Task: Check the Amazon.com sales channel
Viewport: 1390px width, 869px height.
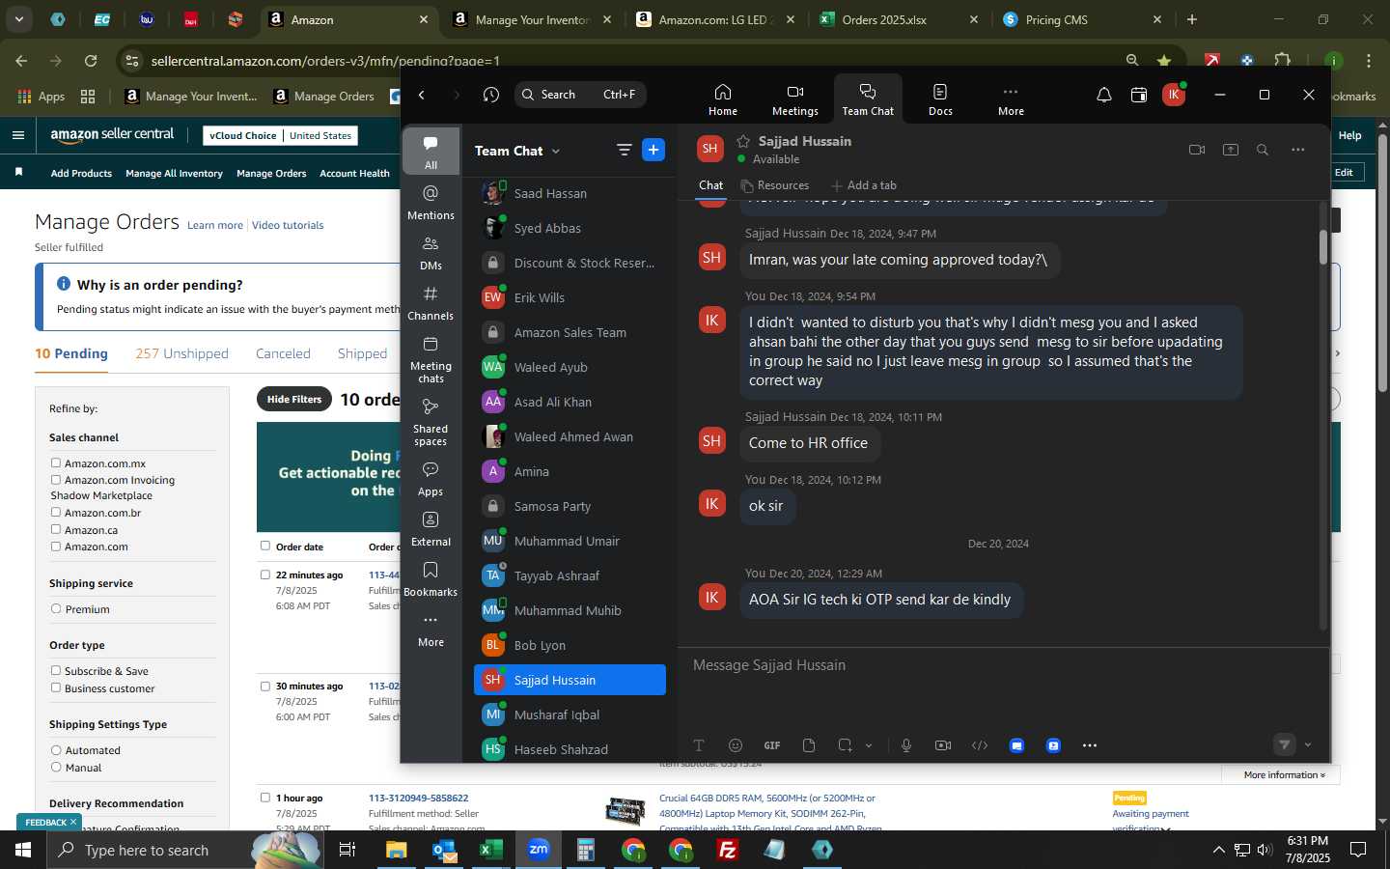Action: pos(56,546)
